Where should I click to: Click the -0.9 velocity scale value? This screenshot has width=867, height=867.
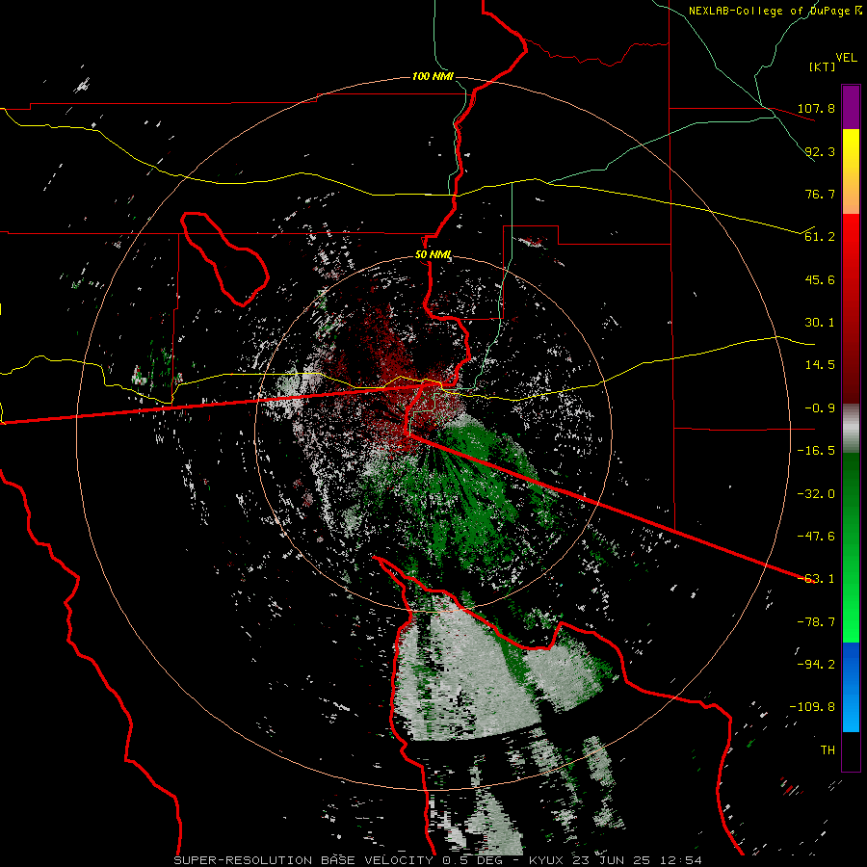click(x=820, y=408)
